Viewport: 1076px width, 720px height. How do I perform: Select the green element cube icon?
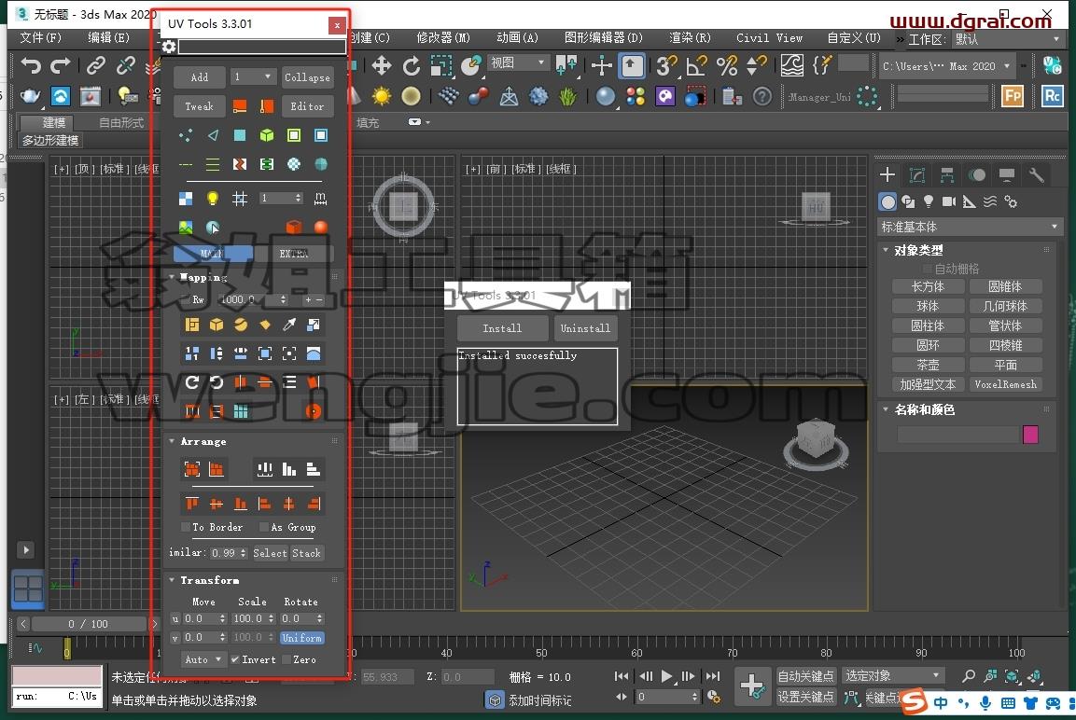tap(266, 136)
